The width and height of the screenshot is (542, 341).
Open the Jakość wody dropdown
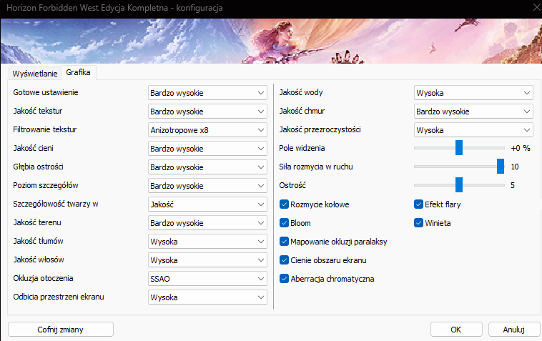pyautogui.click(x=473, y=93)
